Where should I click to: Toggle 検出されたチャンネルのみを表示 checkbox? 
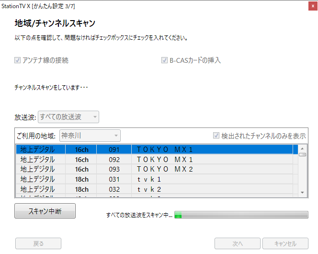[x=216, y=136]
